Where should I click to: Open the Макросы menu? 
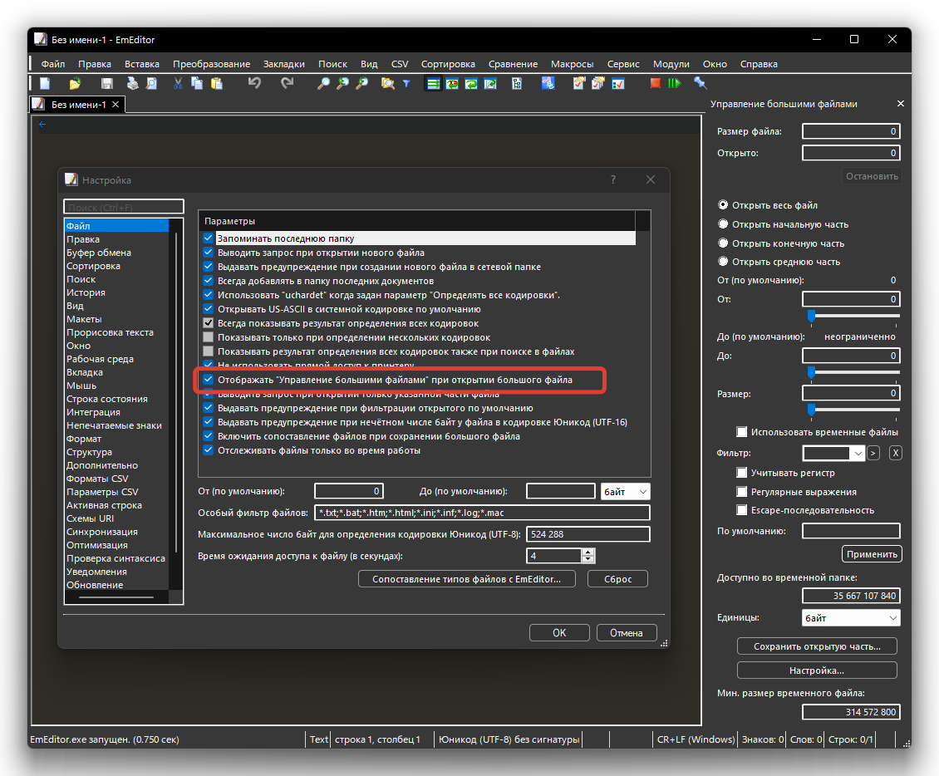click(x=572, y=64)
